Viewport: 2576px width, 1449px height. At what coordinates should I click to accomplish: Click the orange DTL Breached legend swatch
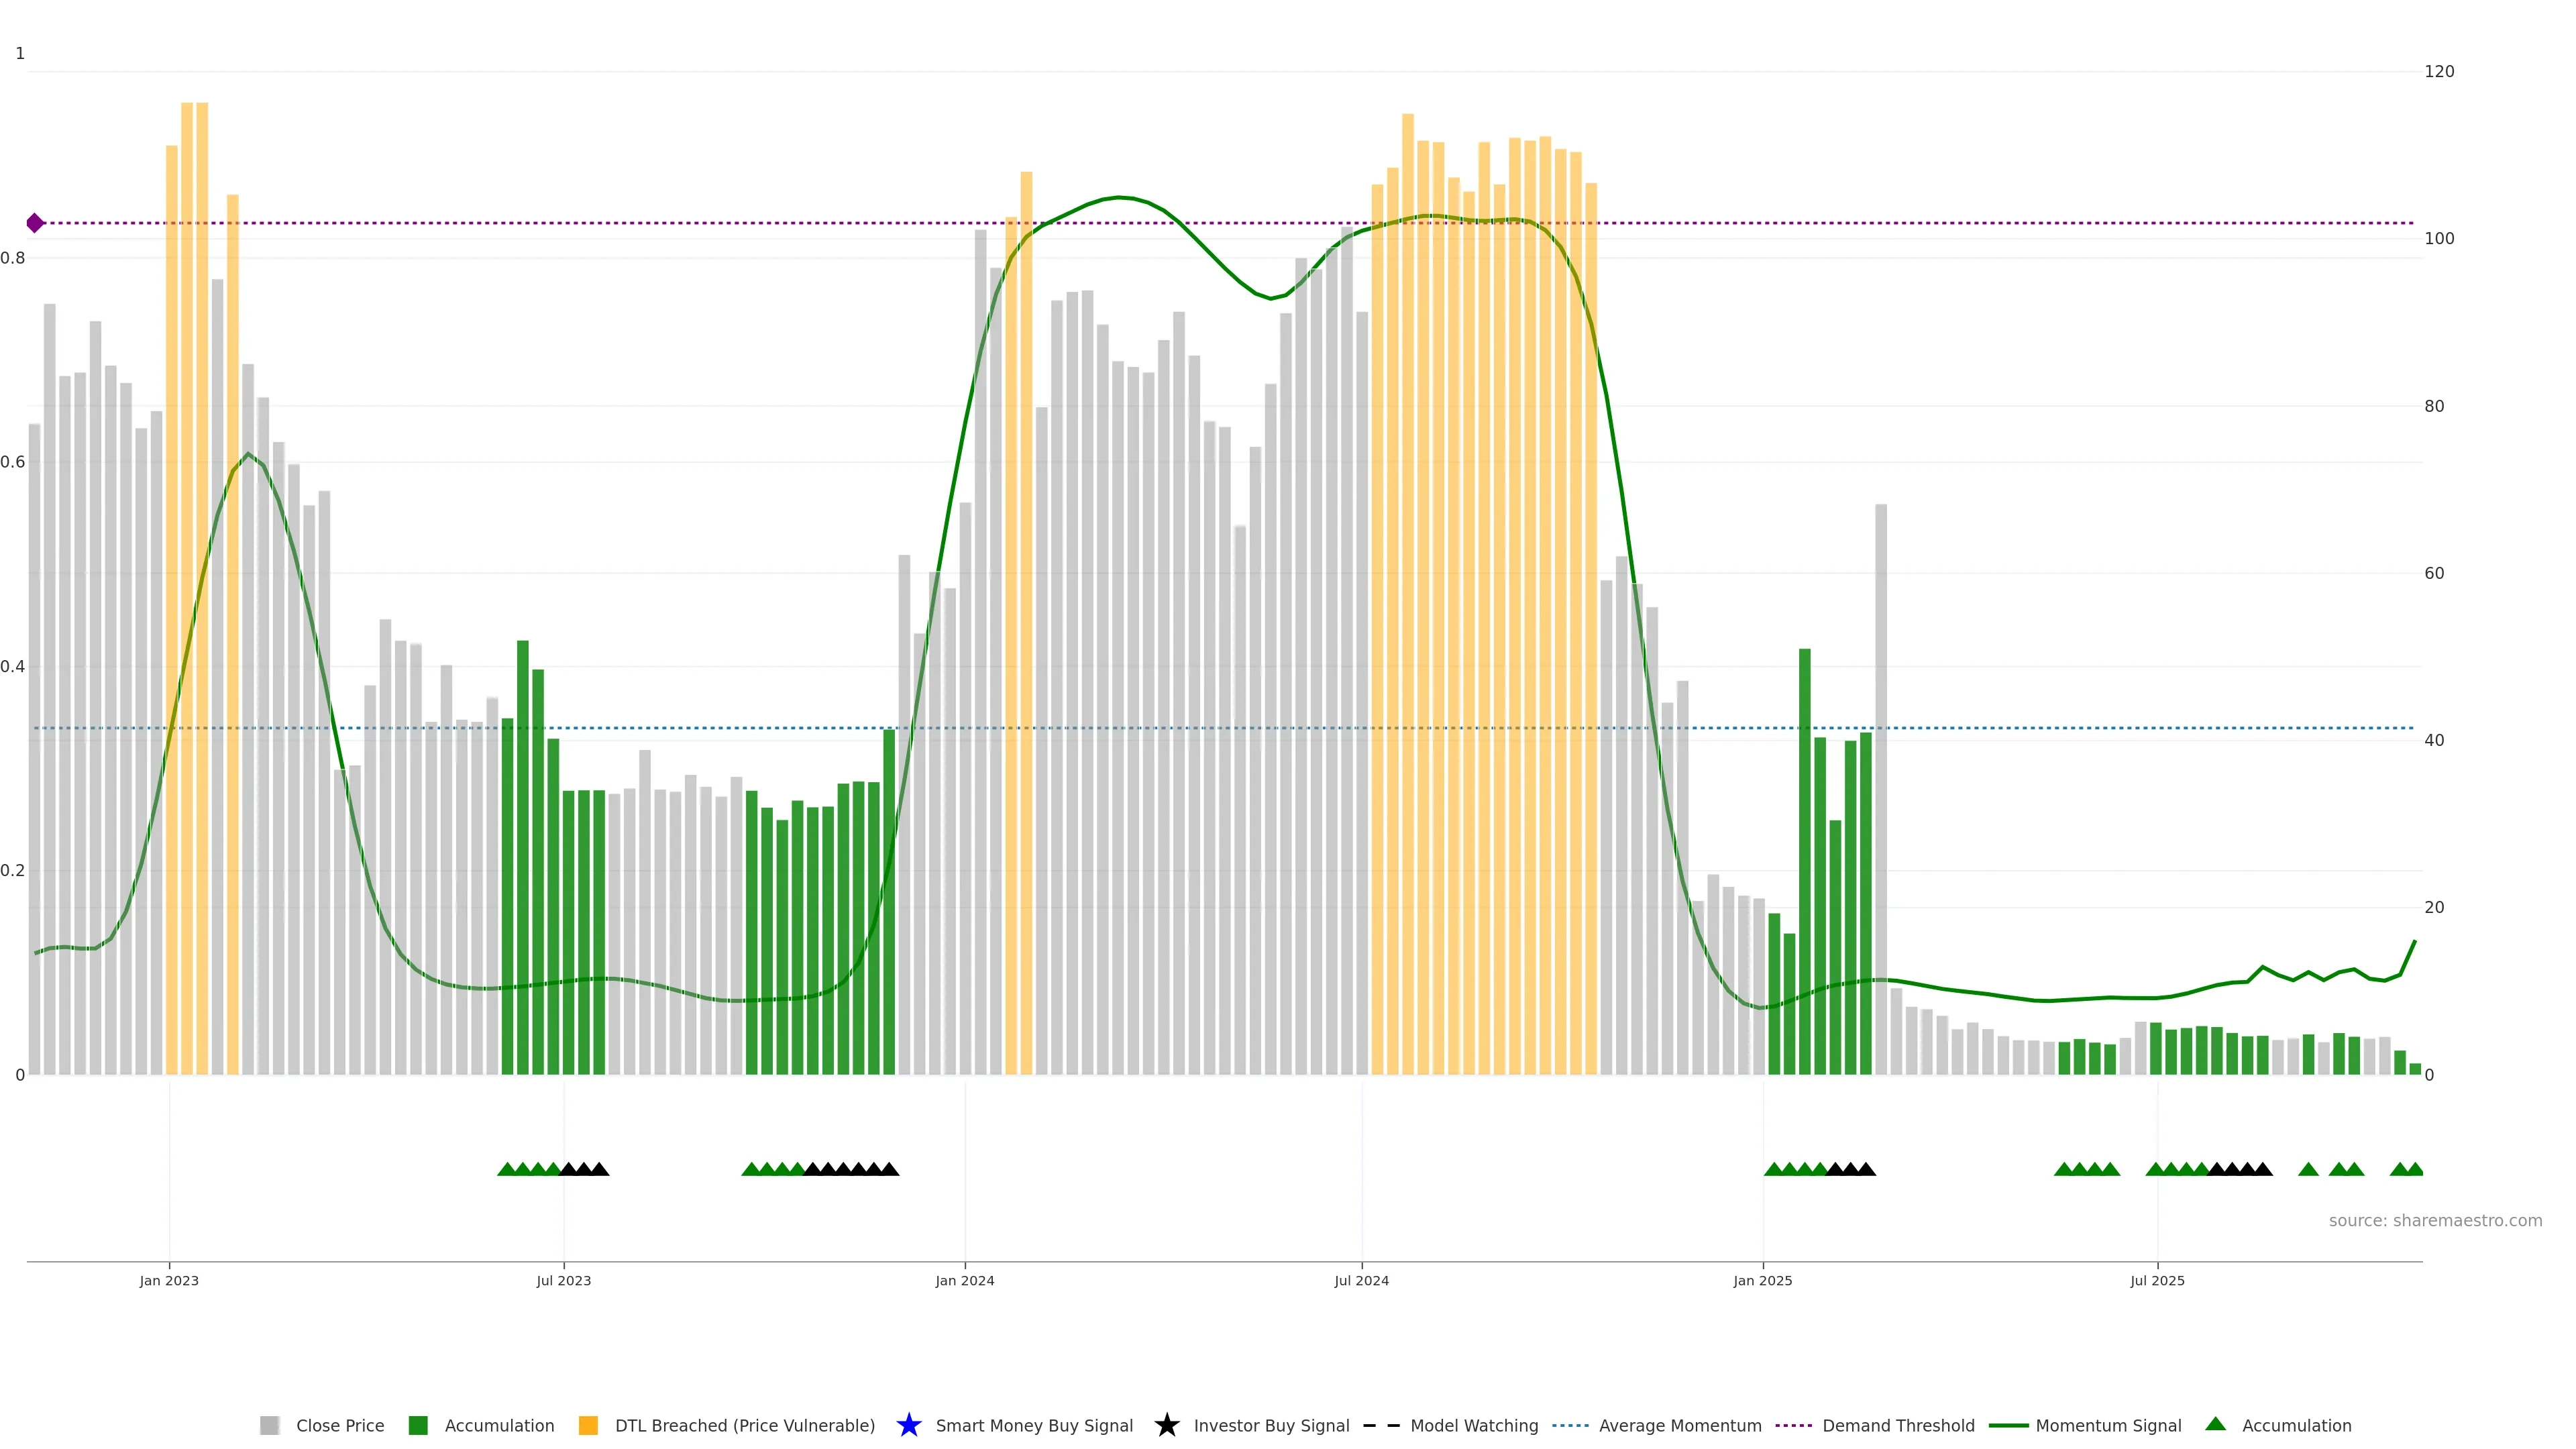588,1425
